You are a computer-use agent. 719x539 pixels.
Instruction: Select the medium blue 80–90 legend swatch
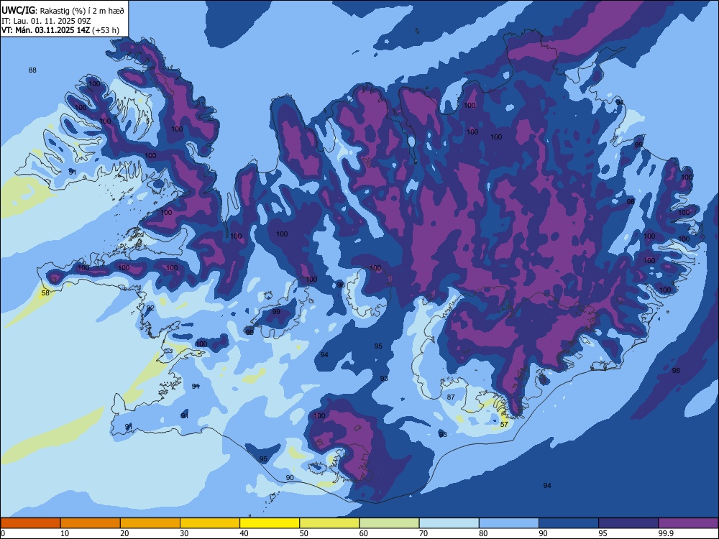coord(509,523)
